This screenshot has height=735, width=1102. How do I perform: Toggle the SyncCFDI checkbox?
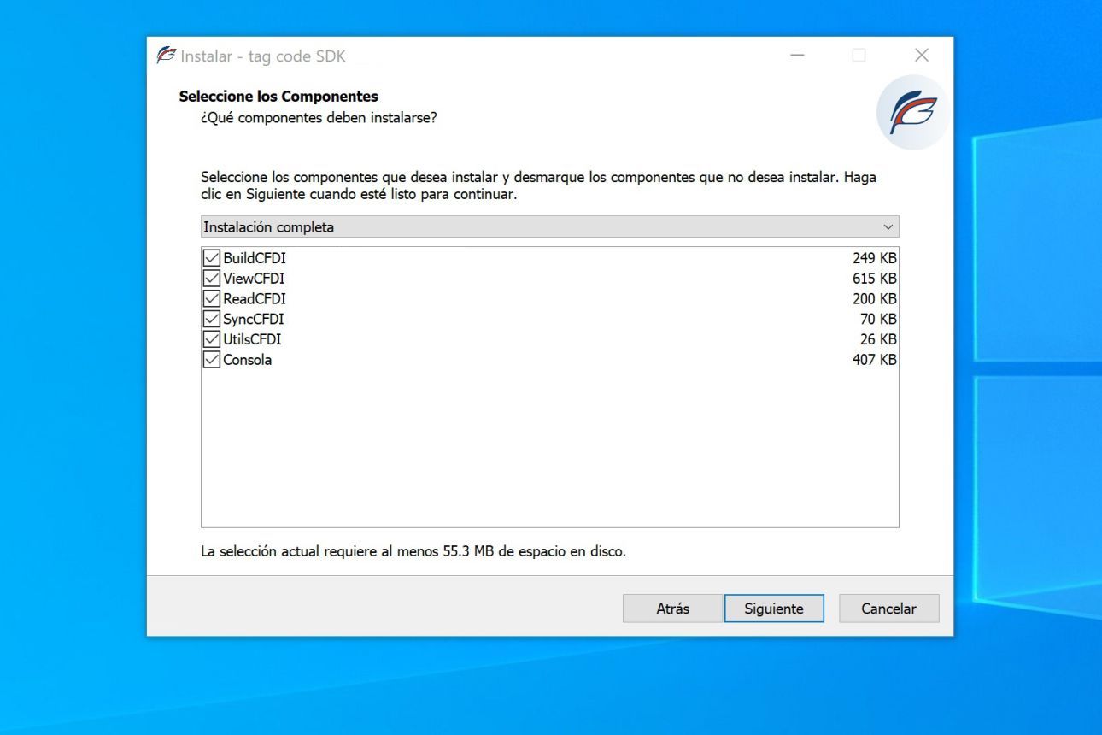pos(211,319)
